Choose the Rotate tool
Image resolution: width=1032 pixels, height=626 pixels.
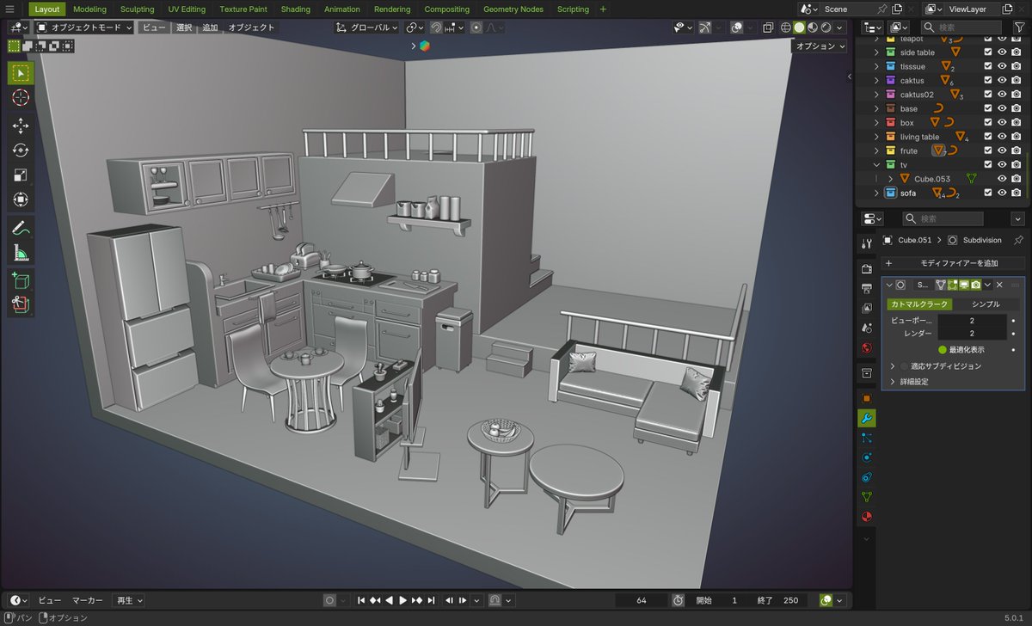21,150
